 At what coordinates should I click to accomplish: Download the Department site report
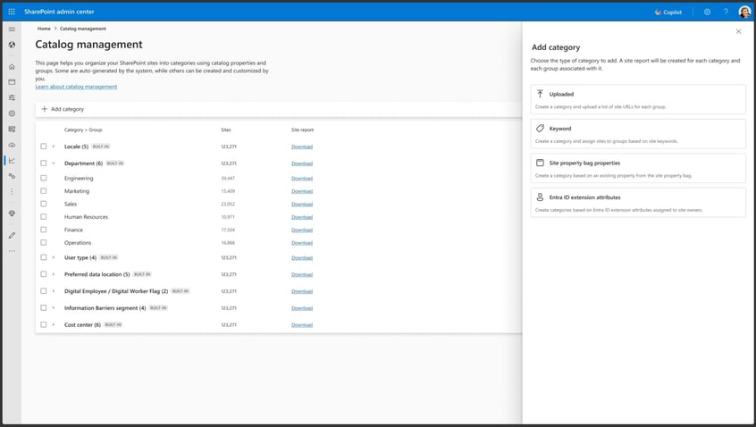[302, 163]
